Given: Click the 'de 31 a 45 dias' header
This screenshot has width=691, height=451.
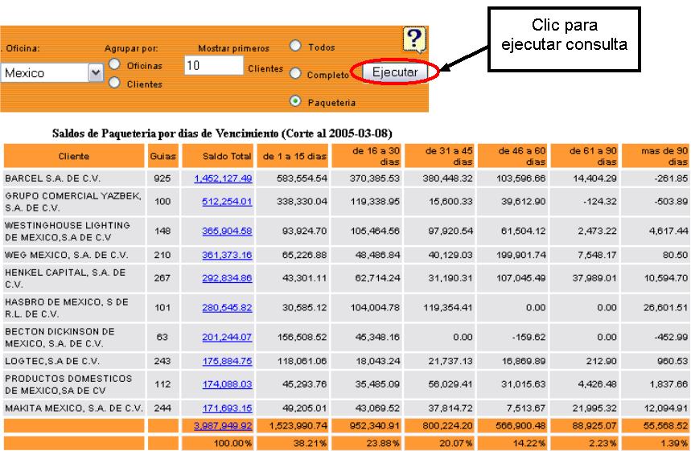Looking at the screenshot, I should click(440, 156).
